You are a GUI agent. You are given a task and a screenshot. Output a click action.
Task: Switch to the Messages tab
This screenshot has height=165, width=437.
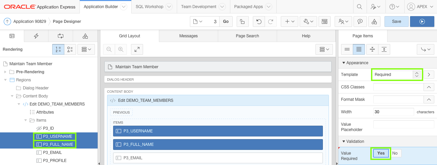189,36
